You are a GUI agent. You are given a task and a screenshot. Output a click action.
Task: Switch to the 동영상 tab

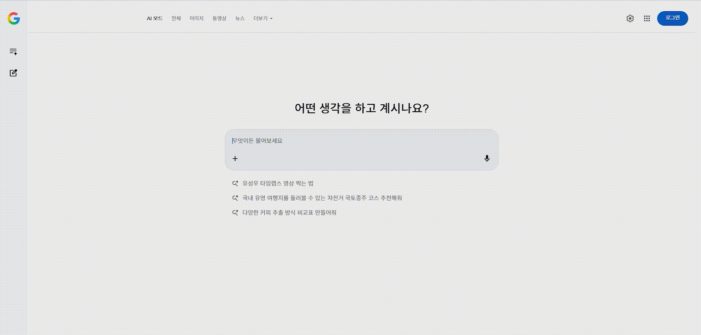(219, 18)
